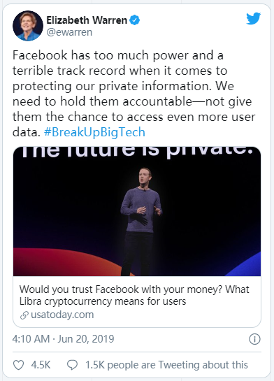Open the #BreakUpBigTech hashtag

coord(94,132)
